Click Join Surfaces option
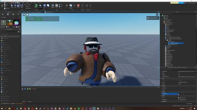Screen dimensions: 197x110 tap(28, 8)
